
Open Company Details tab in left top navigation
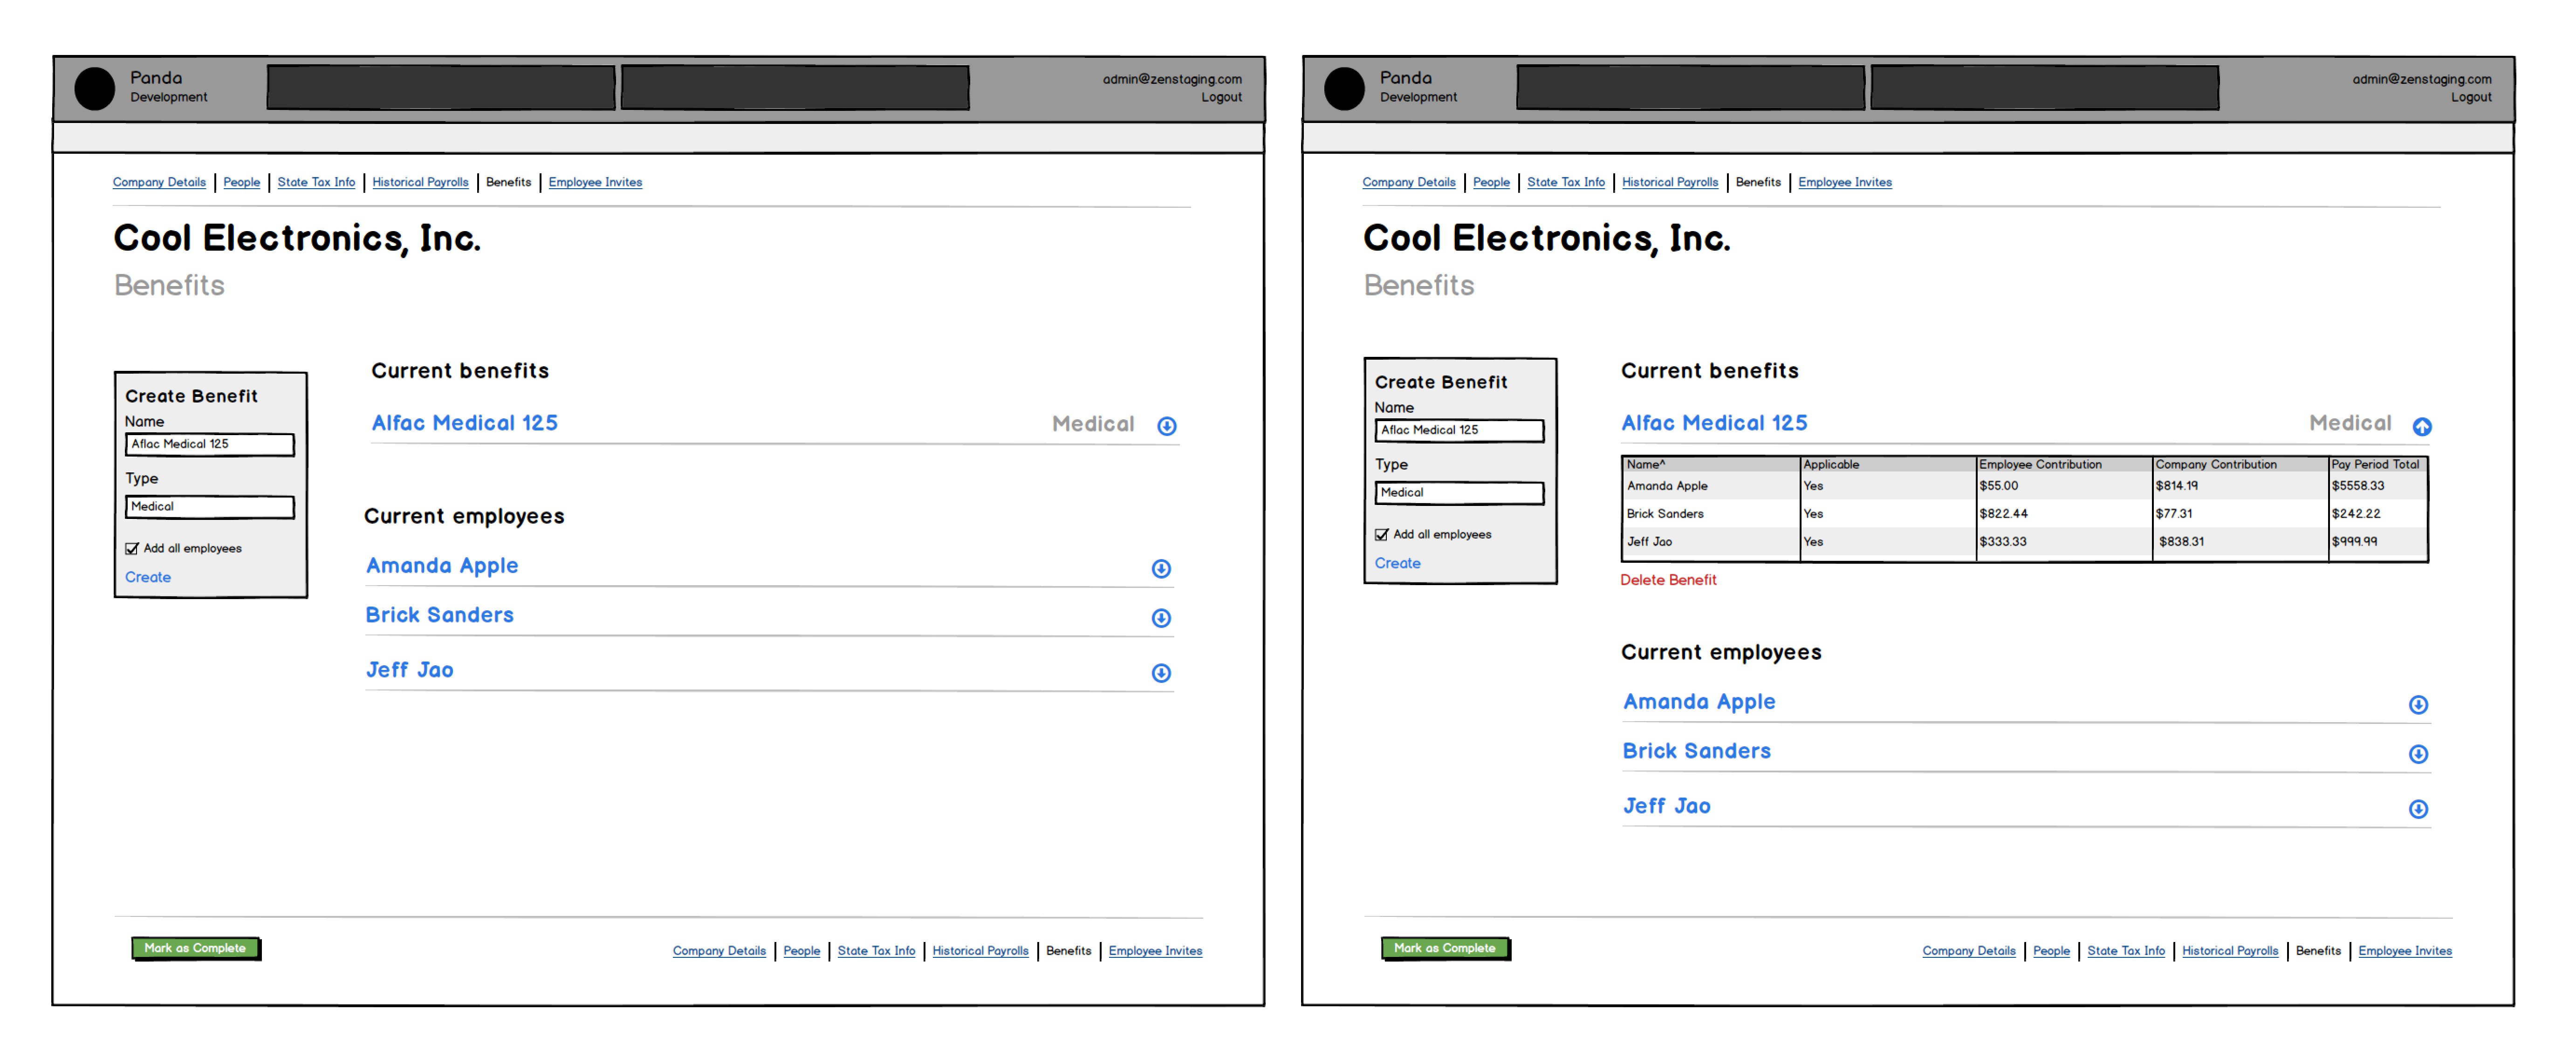(159, 182)
